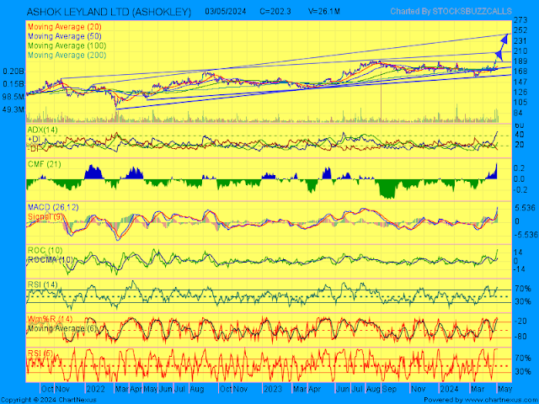Click the 2023 year label on the time axis
539x404 pixels.
tap(273, 389)
